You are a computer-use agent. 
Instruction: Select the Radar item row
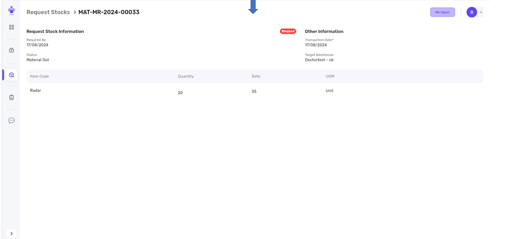(35, 91)
